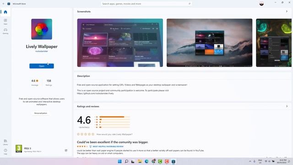Open taskbar Search
The height and width of the screenshot is (165, 293).
pyautogui.click(x=126, y=161)
